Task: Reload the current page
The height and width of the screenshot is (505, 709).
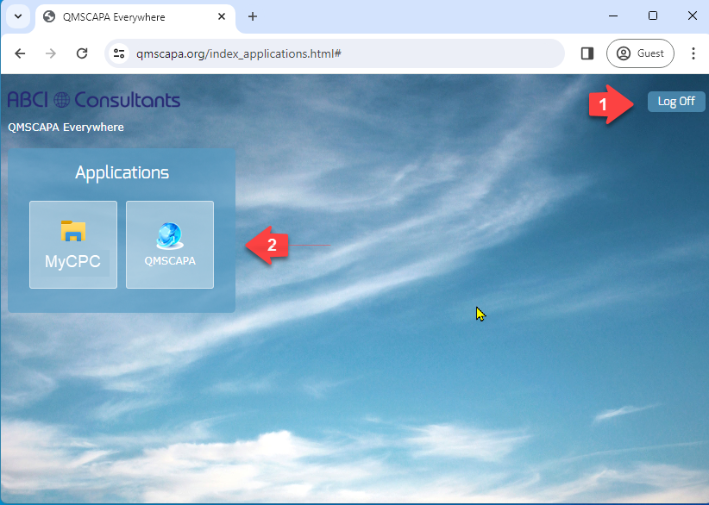Action: pyautogui.click(x=82, y=53)
